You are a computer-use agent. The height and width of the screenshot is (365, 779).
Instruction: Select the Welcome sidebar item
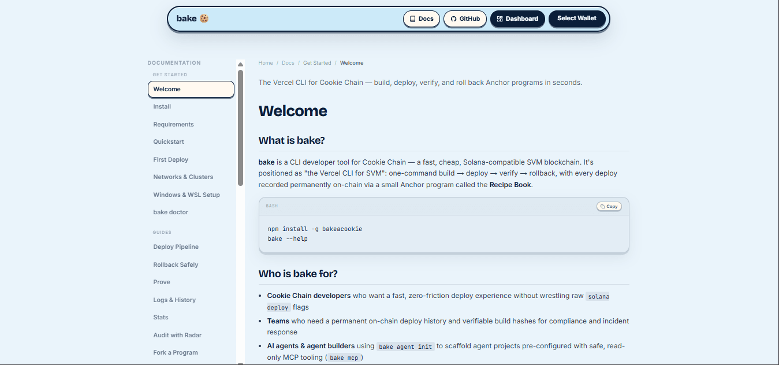pyautogui.click(x=191, y=90)
